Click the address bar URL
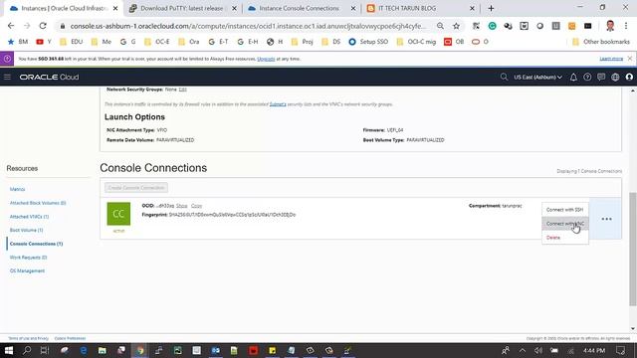The width and height of the screenshot is (637, 358). (248, 26)
